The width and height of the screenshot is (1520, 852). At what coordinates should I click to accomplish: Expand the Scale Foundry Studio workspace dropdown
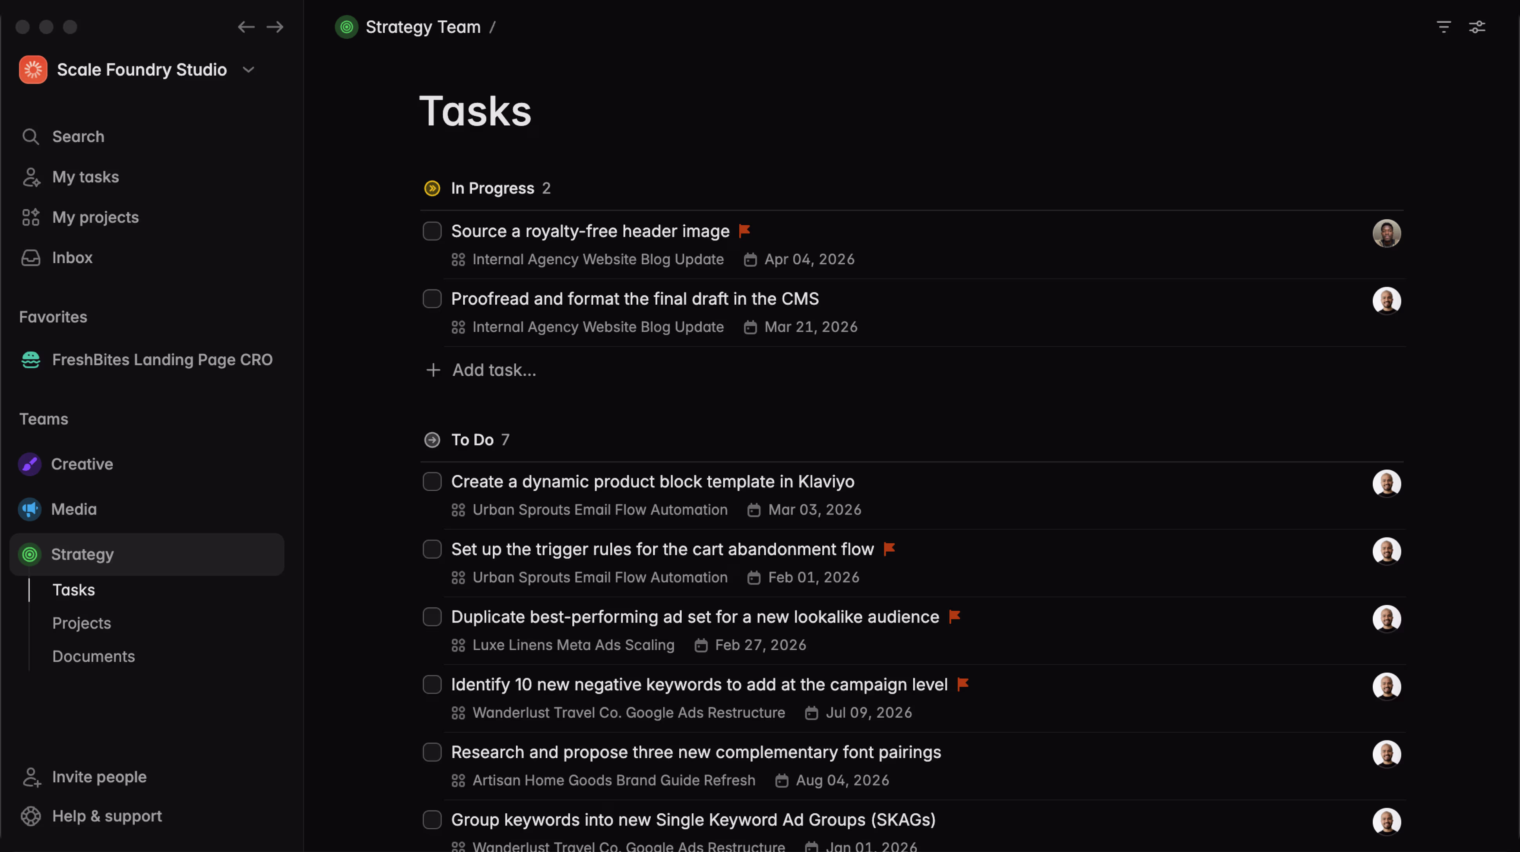coord(248,70)
